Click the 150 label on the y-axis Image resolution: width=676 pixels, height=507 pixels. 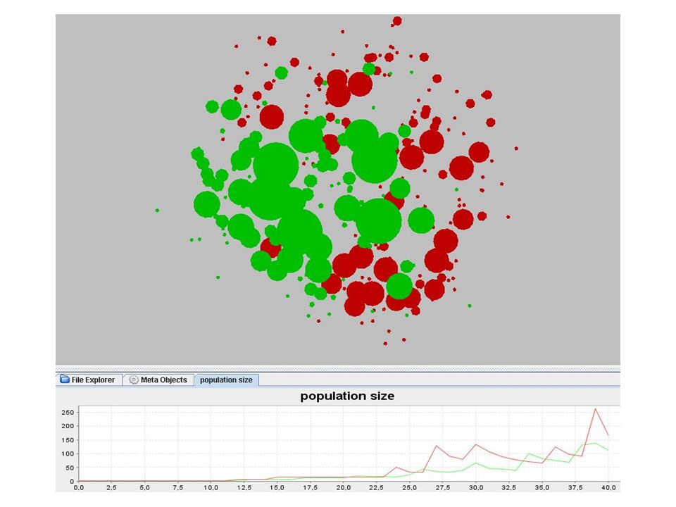click(x=68, y=439)
